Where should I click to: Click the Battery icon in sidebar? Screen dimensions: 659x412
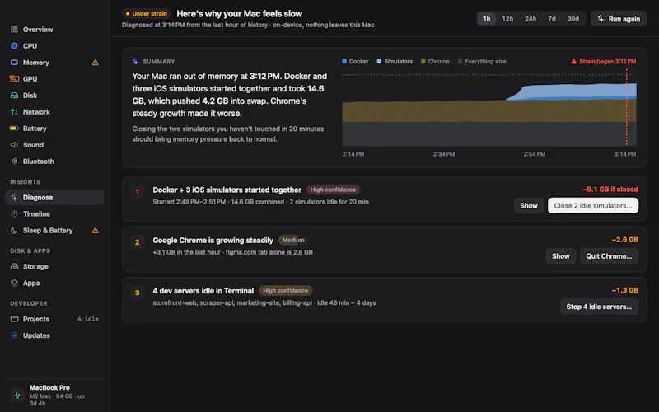14,129
